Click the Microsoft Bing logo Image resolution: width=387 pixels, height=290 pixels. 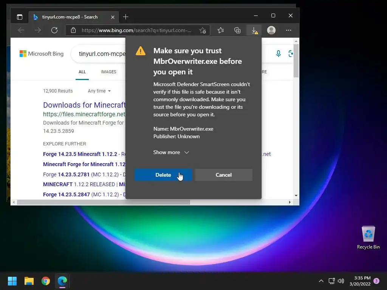click(x=42, y=54)
